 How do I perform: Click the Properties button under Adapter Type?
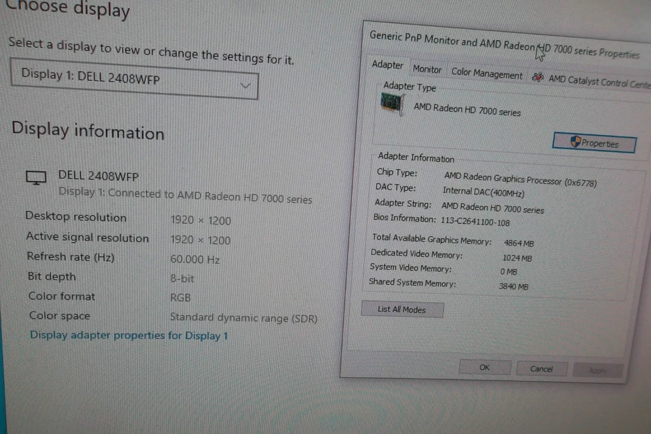pos(594,143)
